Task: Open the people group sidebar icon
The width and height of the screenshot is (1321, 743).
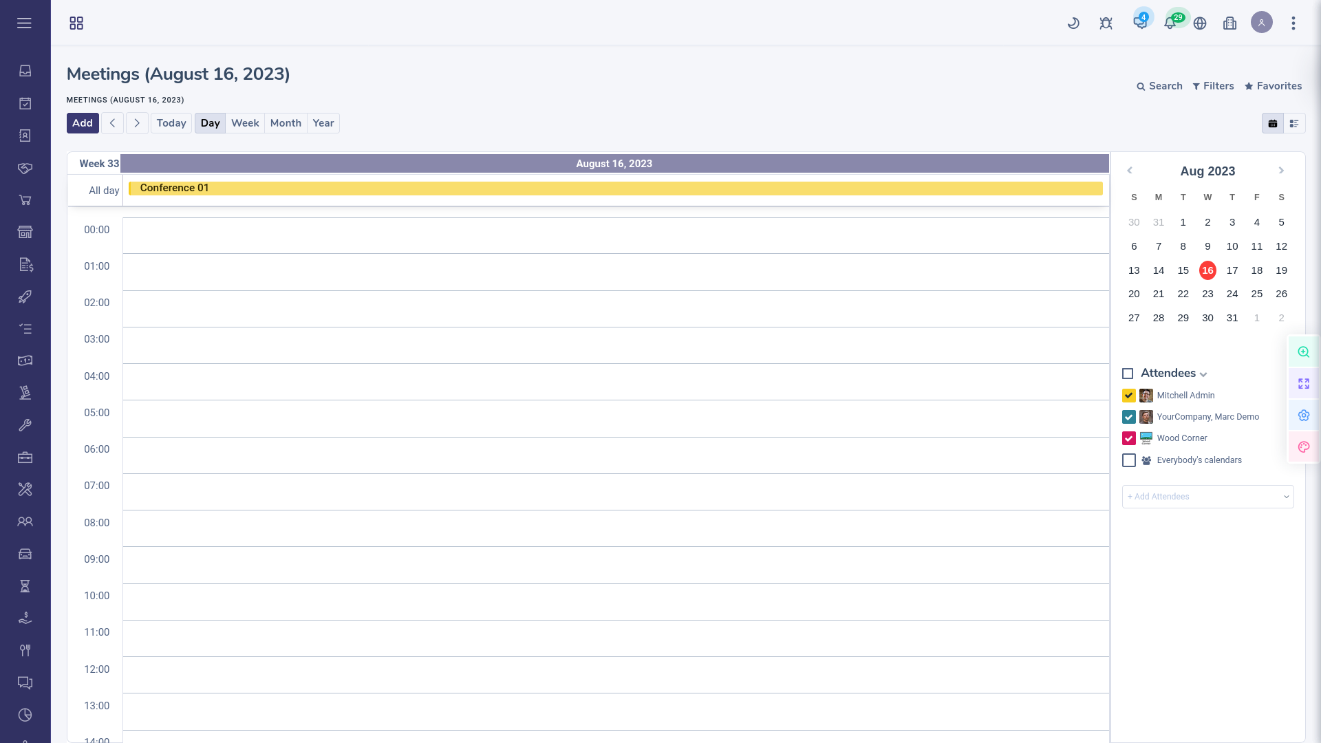Action: point(25,521)
